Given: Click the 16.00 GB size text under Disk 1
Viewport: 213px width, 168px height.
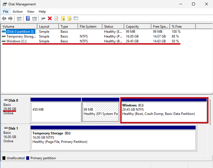Looking at the screenshot, I should click(10, 137).
